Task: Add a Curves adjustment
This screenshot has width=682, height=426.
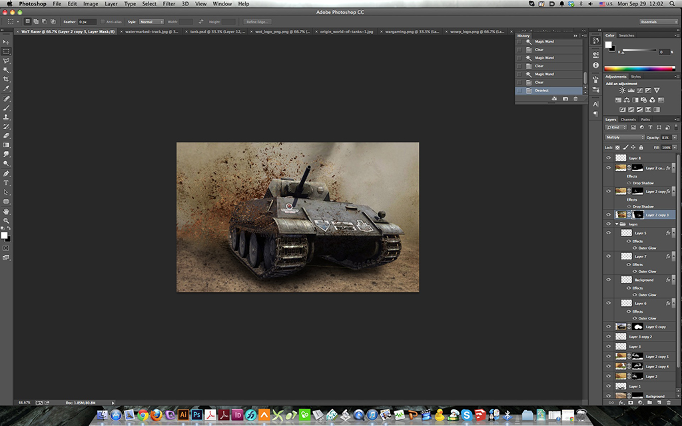Action: pos(640,91)
